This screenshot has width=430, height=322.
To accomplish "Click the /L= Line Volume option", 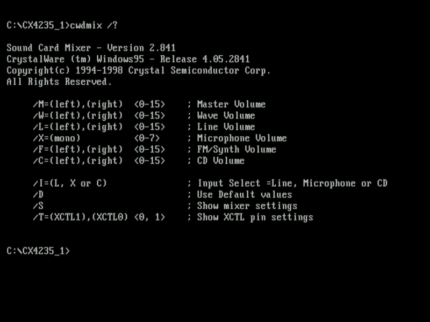I will click(x=77, y=127).
